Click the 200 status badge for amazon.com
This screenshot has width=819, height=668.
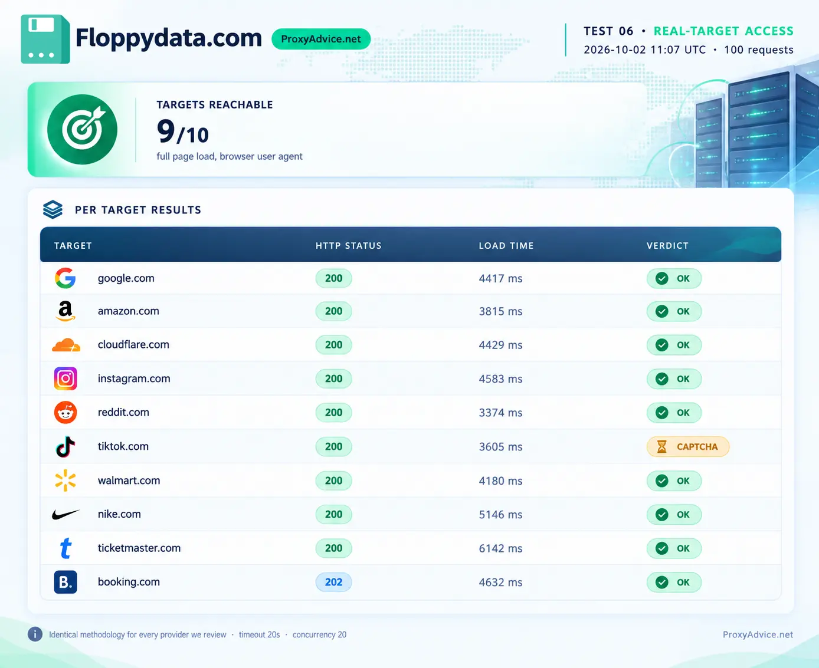333,311
